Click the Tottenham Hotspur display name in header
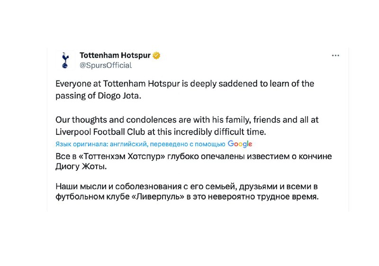Screen dimensions: 379x266 point(115,55)
